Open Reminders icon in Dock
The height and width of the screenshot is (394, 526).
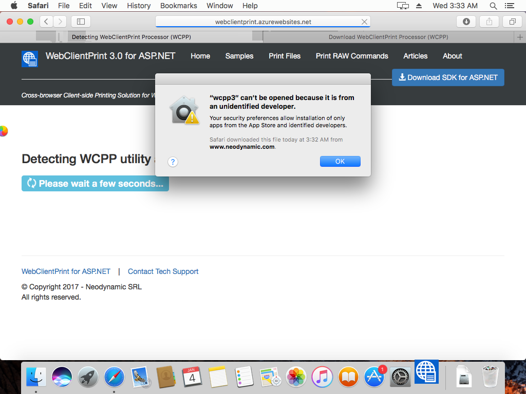tap(244, 377)
